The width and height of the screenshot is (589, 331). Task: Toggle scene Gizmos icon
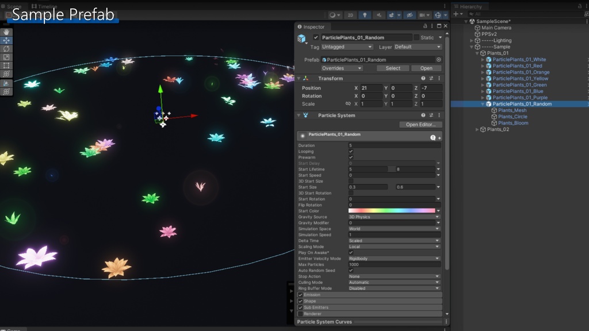click(x=438, y=15)
